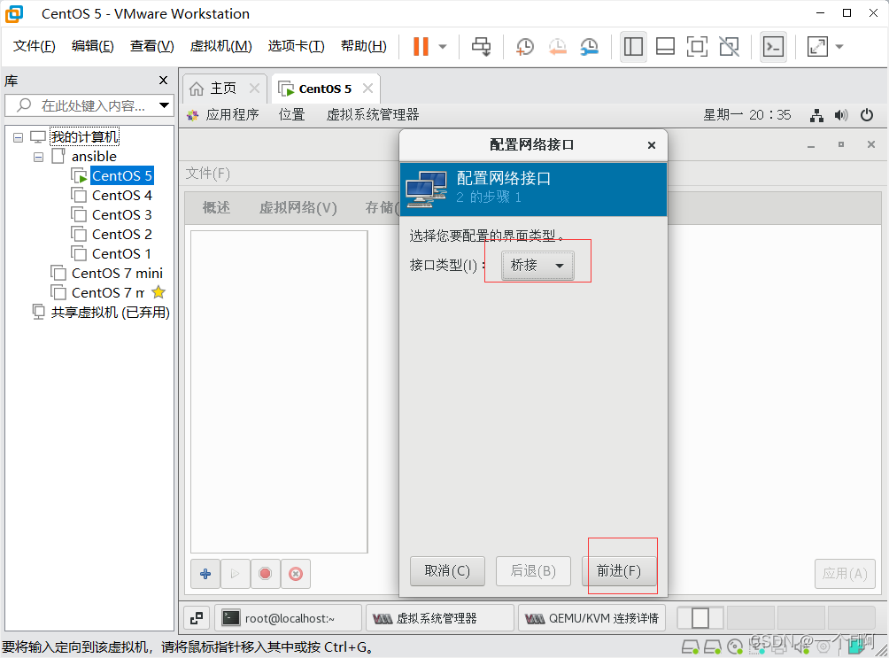The image size is (889, 658).
Task: Open the 应用程序 menu in the guest panel
Action: tap(232, 115)
